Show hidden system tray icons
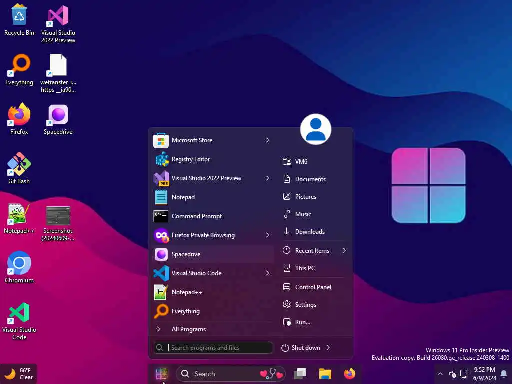This screenshot has width=512, height=384. pos(440,374)
